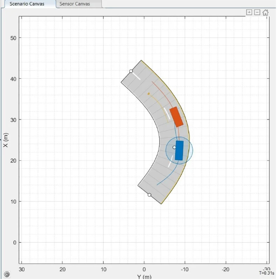Select the orange vehicle on the road
277x280 pixels.
point(176,117)
